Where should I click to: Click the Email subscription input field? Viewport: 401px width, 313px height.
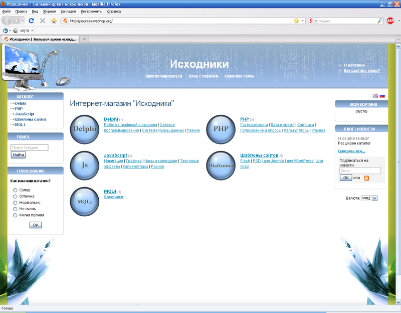pos(360,171)
